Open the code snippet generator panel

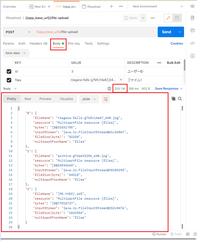(x=193, y=42)
